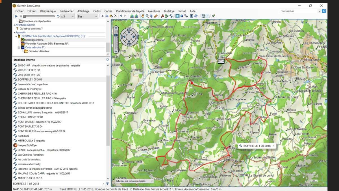Select Stockage interne in device tree
This screenshot has height=191, width=339.
click(x=34, y=40)
